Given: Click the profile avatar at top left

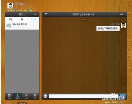Looking at the screenshot, I should [10, 6].
